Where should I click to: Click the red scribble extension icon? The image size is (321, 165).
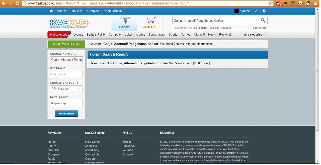pos(286,3)
